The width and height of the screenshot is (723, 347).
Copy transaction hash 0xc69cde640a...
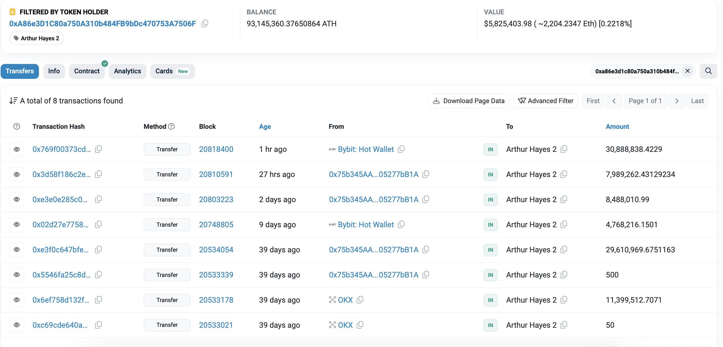pyautogui.click(x=99, y=325)
